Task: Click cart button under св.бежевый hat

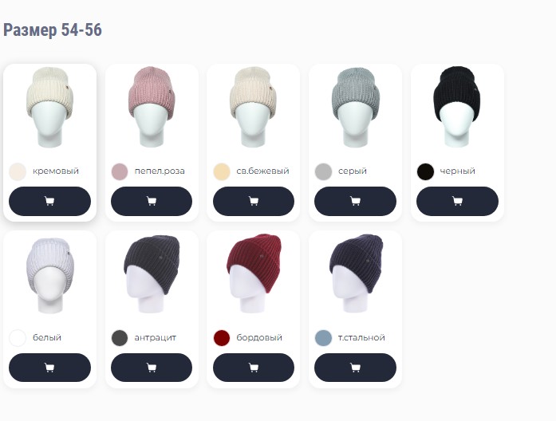Action: coord(254,201)
